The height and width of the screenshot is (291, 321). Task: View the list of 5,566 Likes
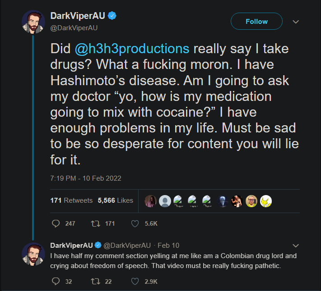coord(115,200)
